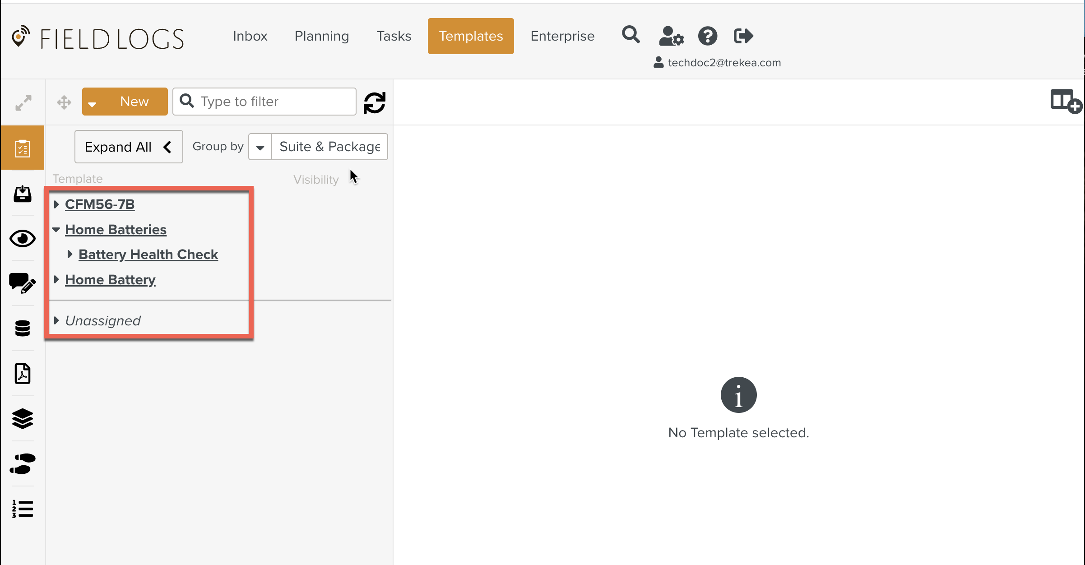Expand the CFM56-7B tree node
Viewport: 1085px width, 565px height.
point(56,204)
